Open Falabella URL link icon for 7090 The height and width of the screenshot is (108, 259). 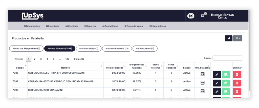point(202,91)
